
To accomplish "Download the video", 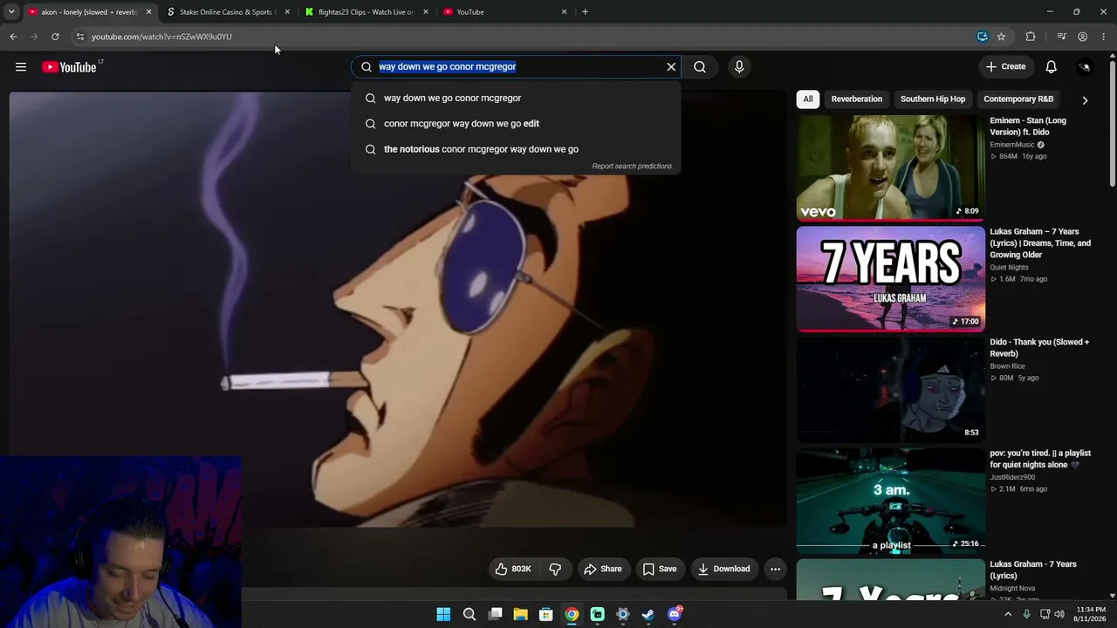I will point(723,569).
